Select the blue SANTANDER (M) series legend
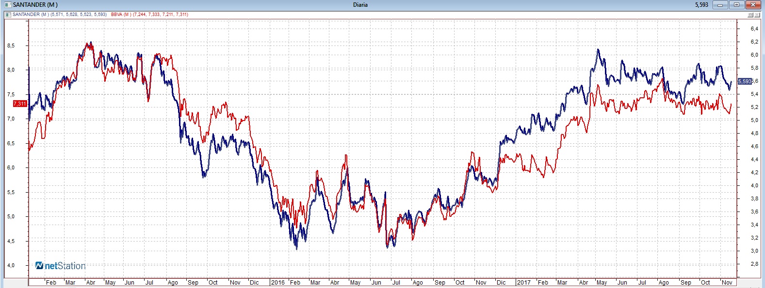 pyautogui.click(x=60, y=15)
